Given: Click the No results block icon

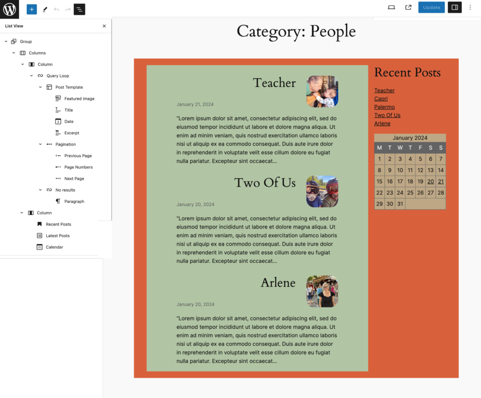Looking at the screenshot, I should [x=49, y=190].
